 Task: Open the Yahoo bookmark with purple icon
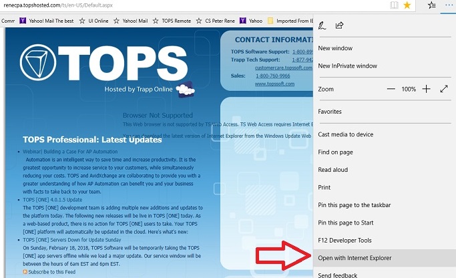[251, 21]
